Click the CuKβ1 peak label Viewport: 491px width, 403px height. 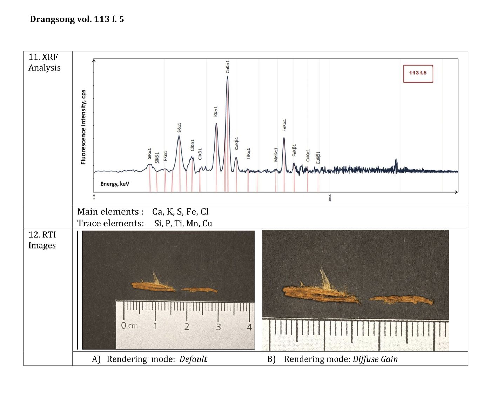[x=318, y=158]
